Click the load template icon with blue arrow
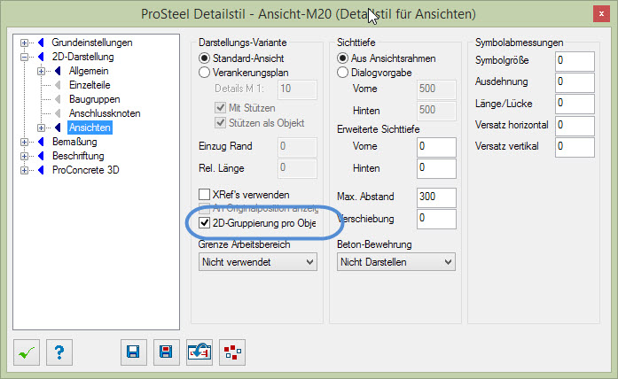 [x=199, y=352]
